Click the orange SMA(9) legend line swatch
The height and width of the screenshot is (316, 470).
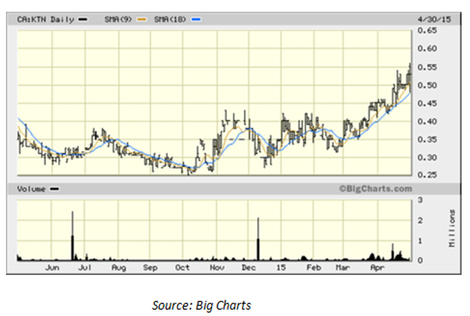(x=141, y=20)
